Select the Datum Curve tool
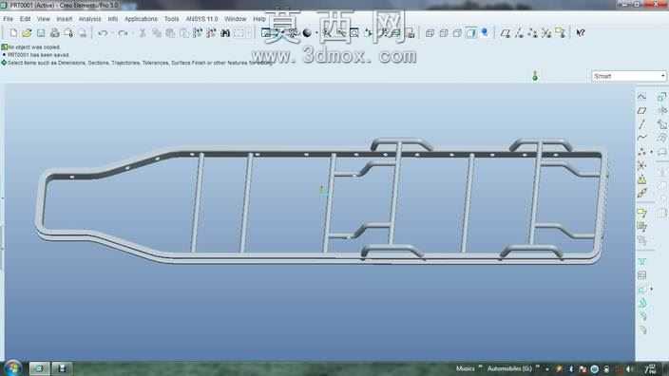 click(641, 138)
